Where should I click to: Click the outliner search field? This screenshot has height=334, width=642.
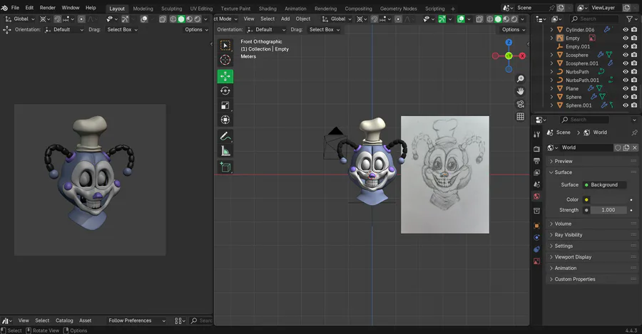(594, 19)
